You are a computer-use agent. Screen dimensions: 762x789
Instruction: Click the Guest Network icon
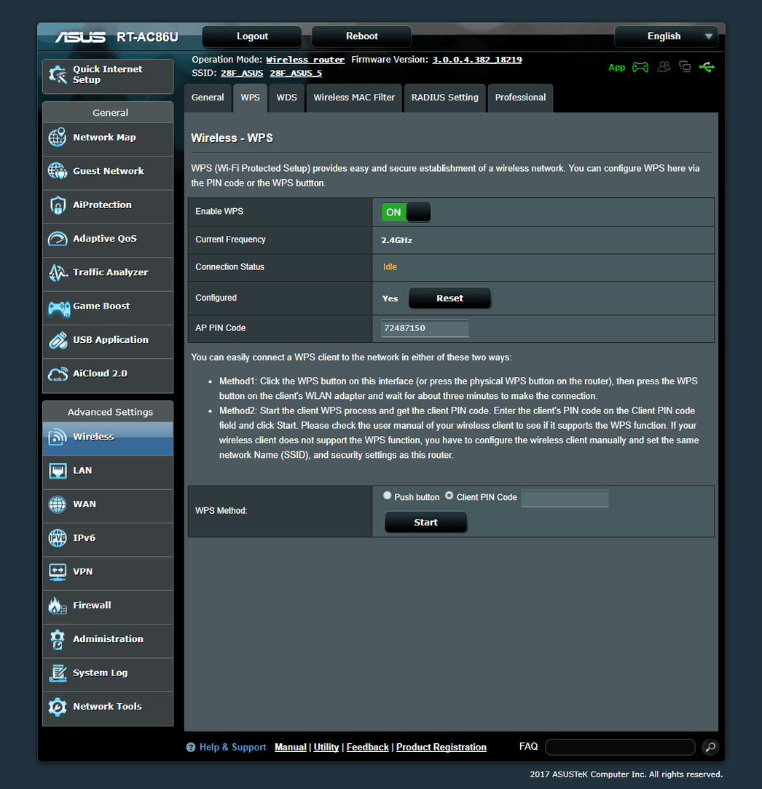click(58, 171)
